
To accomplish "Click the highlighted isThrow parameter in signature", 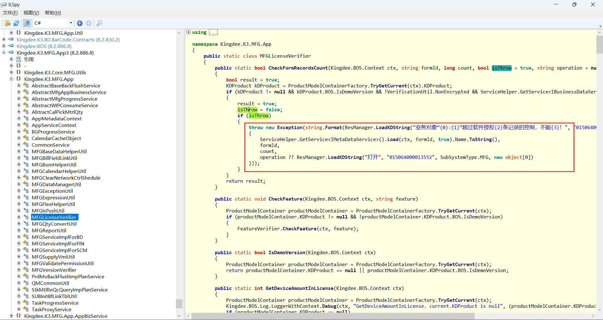I will pos(502,68).
